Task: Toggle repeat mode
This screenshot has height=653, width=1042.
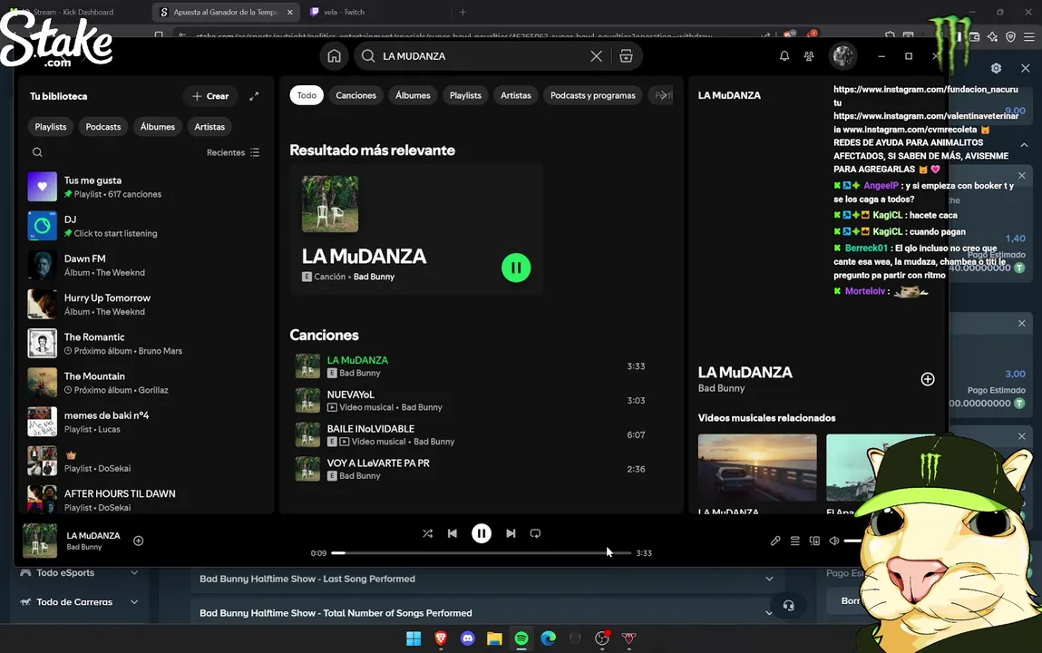Action: click(535, 533)
